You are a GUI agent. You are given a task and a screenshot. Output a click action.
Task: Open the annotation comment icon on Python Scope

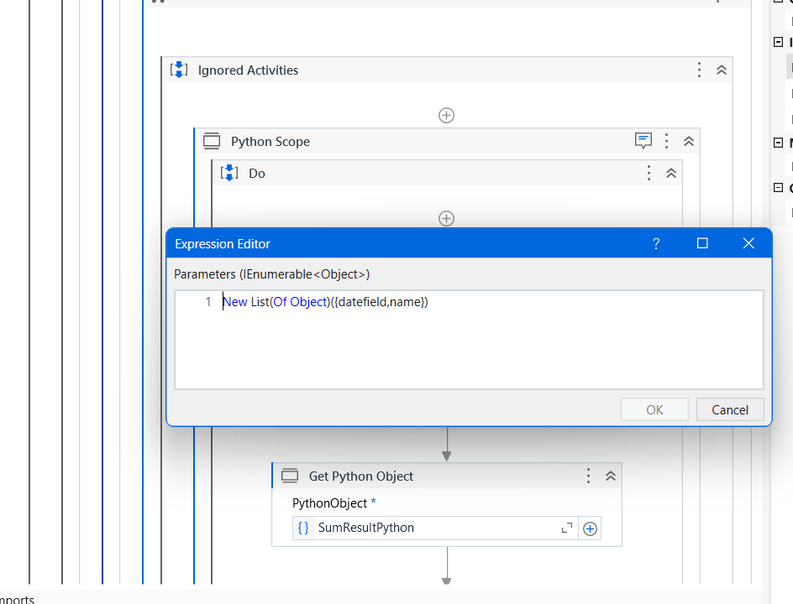click(643, 141)
